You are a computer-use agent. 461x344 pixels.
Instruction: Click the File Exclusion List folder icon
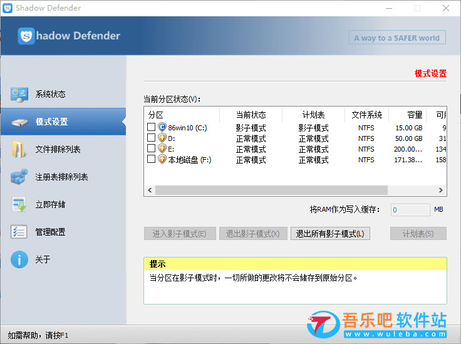[x=18, y=149]
